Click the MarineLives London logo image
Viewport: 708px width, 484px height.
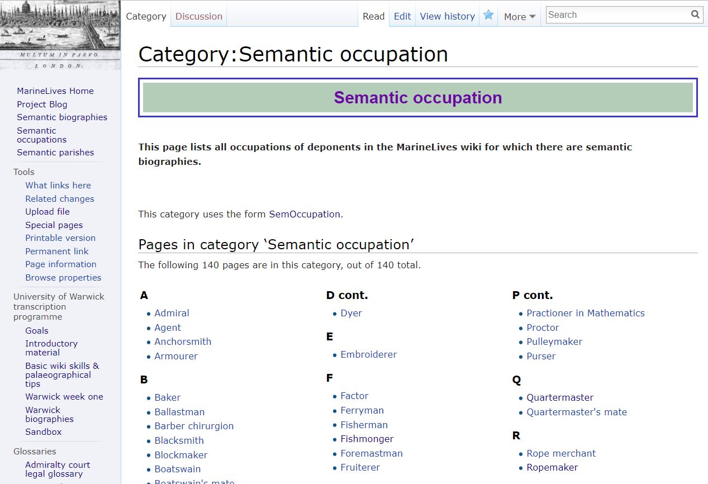pos(60,35)
